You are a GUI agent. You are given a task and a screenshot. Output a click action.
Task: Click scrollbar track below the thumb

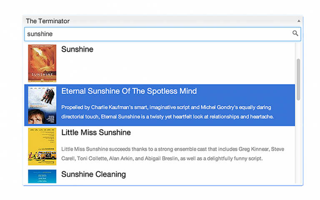(298, 142)
